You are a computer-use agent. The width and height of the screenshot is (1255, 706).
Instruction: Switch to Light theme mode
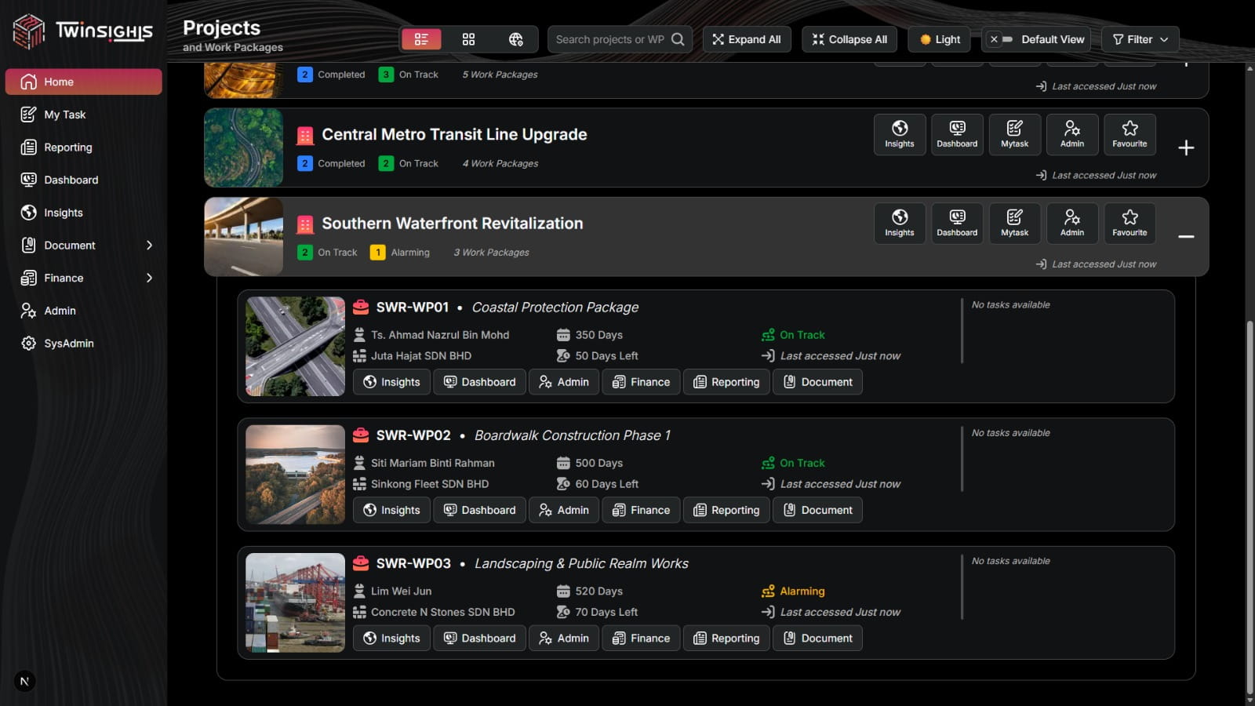(939, 39)
